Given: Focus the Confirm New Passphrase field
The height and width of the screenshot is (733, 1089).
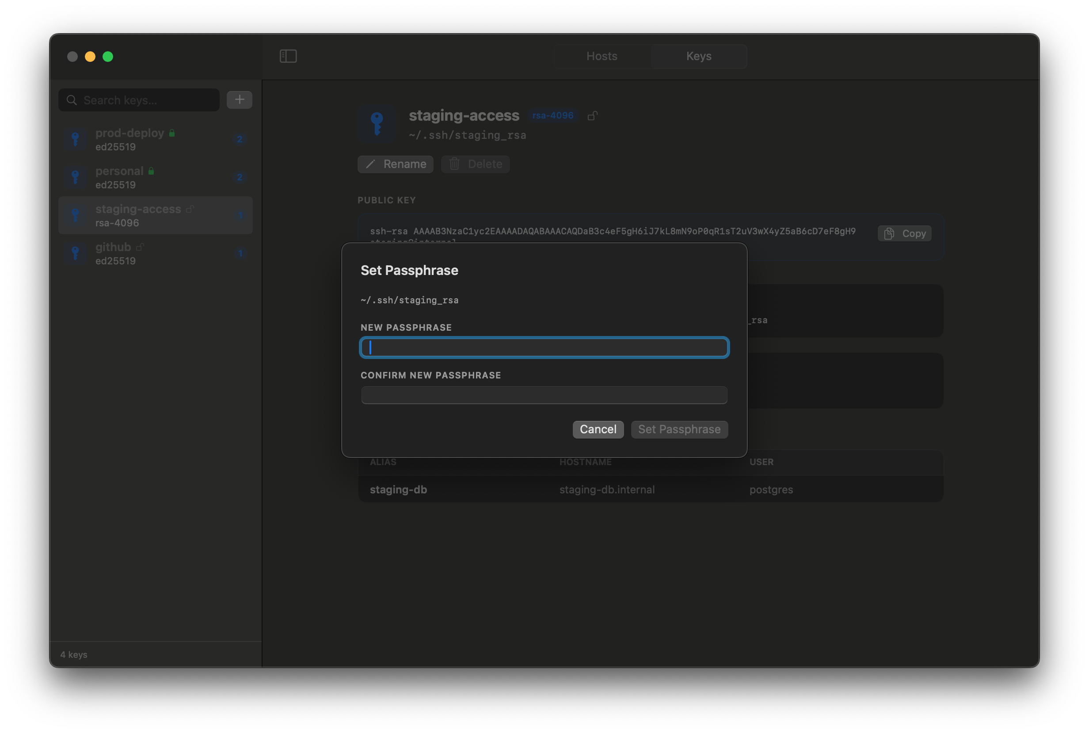Looking at the screenshot, I should coord(544,395).
